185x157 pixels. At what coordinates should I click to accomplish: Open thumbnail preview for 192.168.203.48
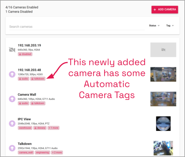(x=163, y=74)
